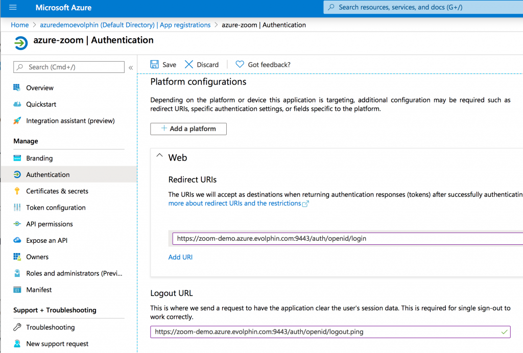Click the green checkmark in Logout URL field
Screen dimensions: 523x353
click(504, 332)
